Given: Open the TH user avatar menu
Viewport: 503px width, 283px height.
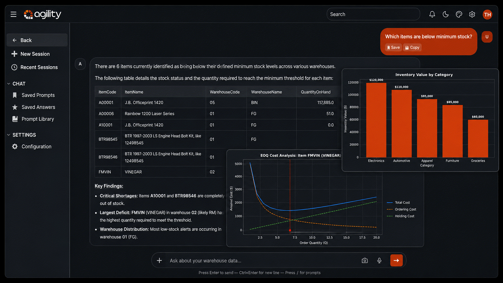Looking at the screenshot, I should [487, 14].
